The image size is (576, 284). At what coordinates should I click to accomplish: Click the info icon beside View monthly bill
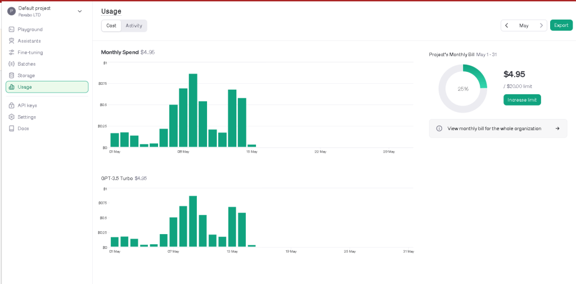click(439, 129)
